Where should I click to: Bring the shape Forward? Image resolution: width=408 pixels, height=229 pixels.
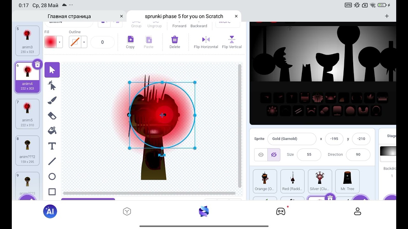pyautogui.click(x=179, y=25)
